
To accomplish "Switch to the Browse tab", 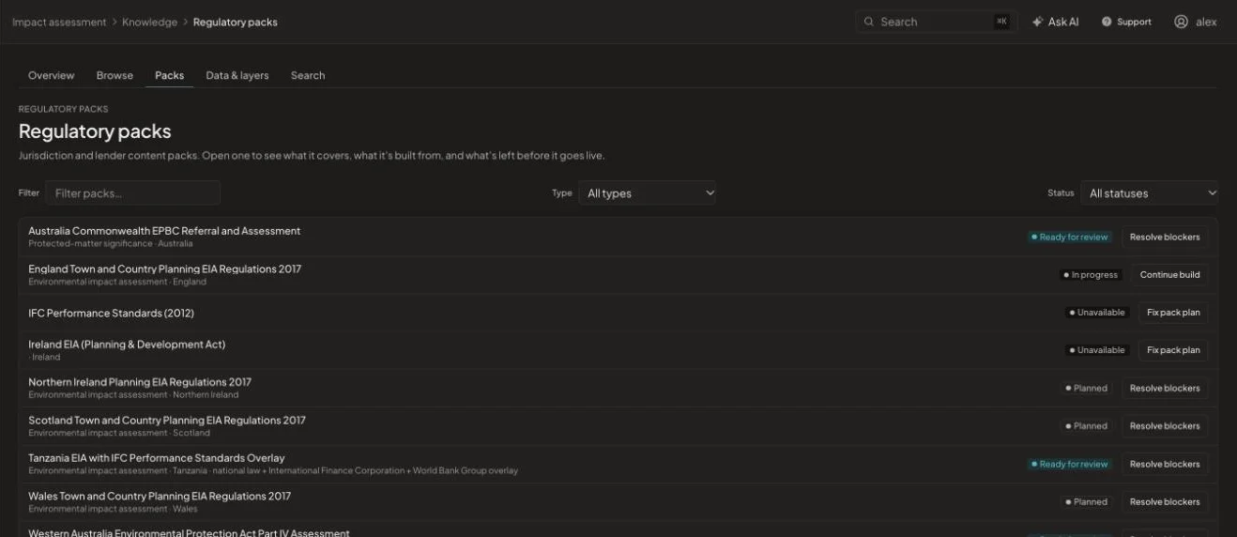I will pos(115,75).
